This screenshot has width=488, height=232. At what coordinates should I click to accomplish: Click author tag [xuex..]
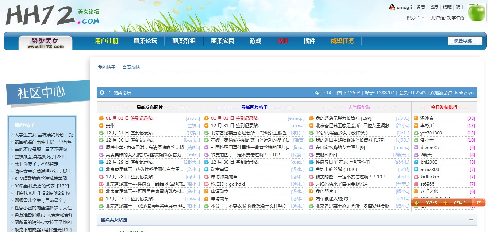click(x=297, y=162)
